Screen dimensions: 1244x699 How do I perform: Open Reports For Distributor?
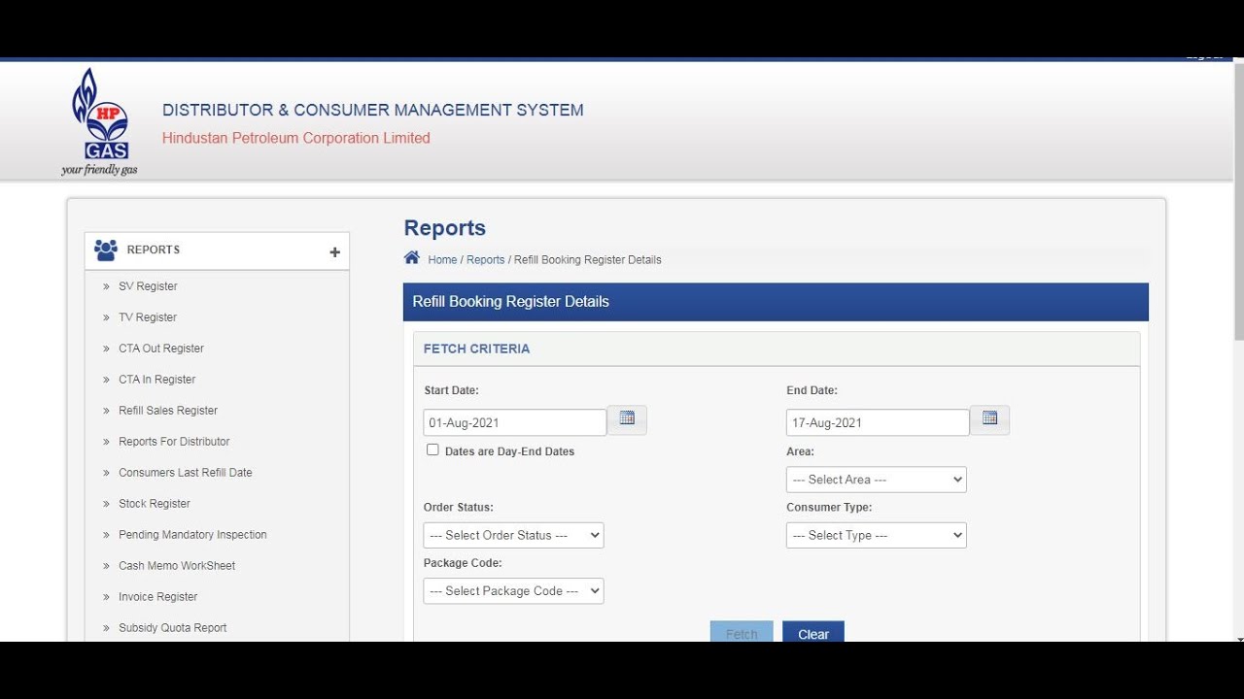174,442
